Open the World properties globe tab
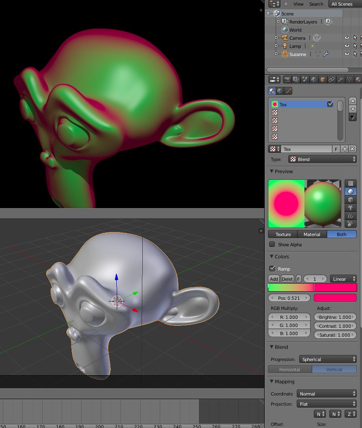 [314, 80]
